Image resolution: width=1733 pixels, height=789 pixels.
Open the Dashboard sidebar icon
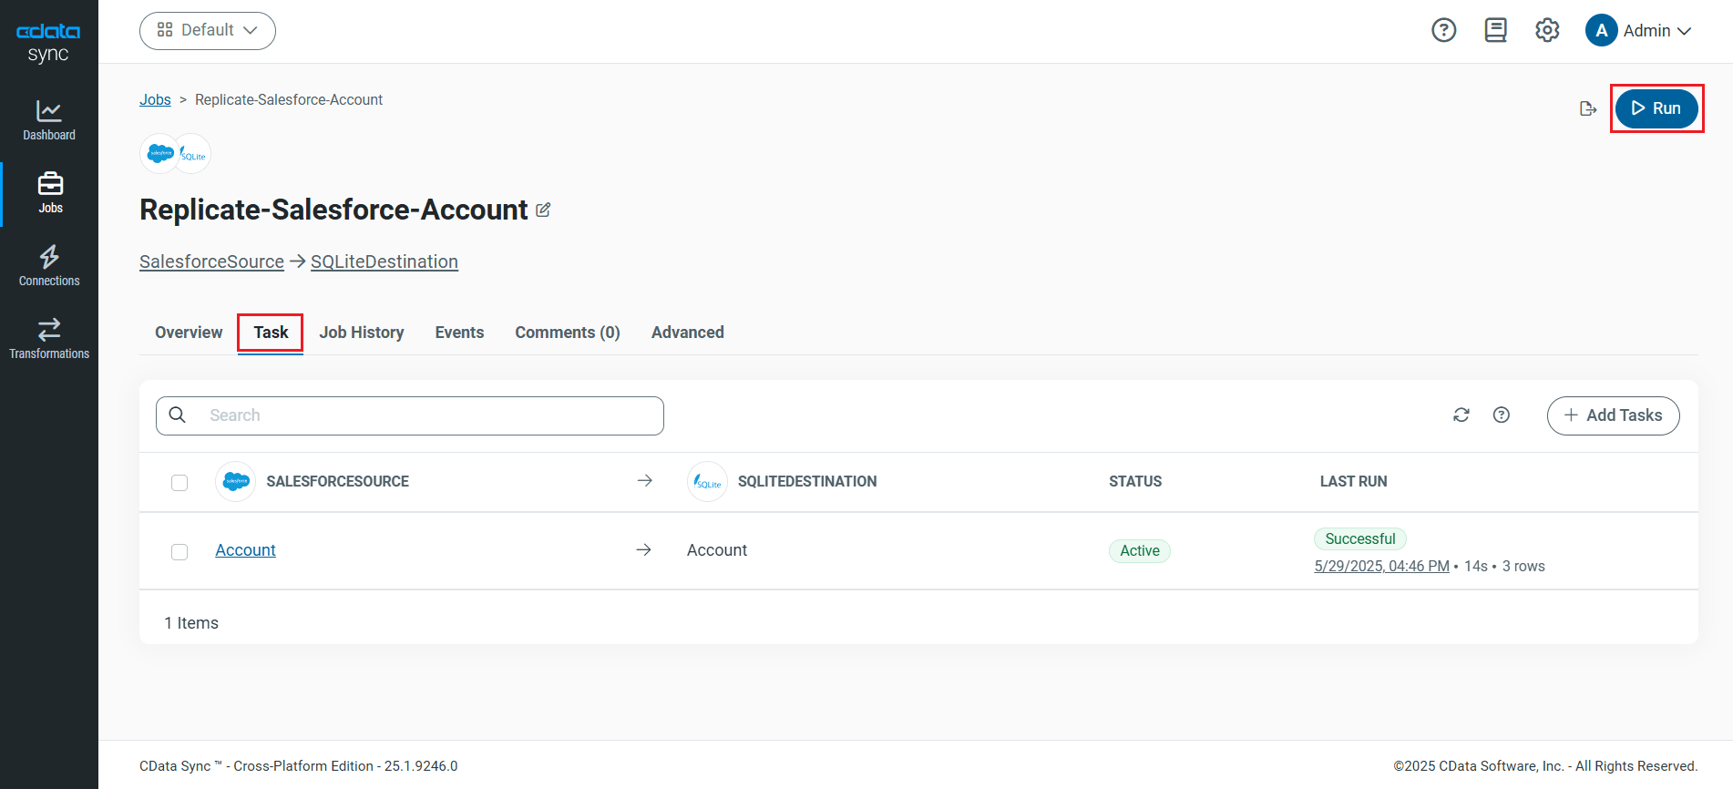click(49, 120)
